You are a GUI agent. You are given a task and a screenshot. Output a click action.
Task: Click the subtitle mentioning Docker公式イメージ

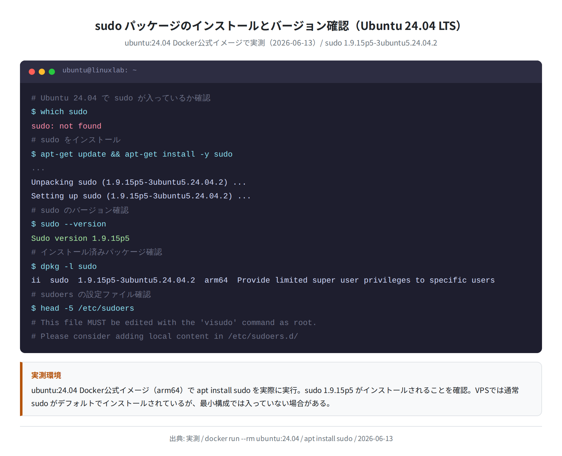point(281,43)
